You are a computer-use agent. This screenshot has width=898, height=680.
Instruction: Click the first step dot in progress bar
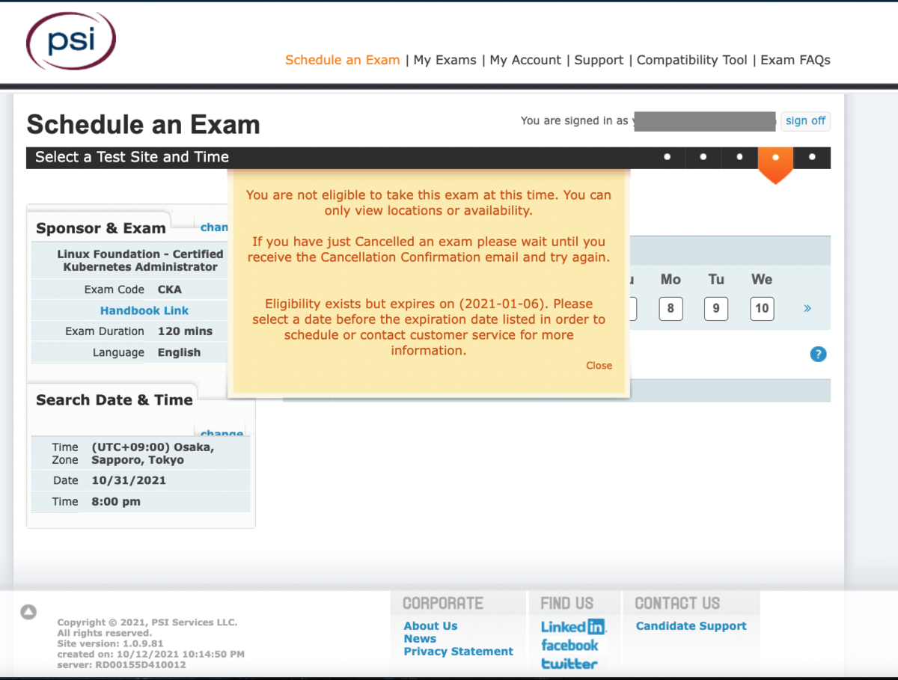click(x=667, y=157)
